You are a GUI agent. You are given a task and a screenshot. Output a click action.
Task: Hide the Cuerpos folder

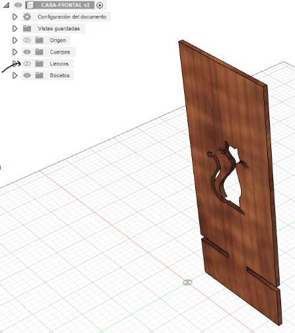[x=27, y=52]
